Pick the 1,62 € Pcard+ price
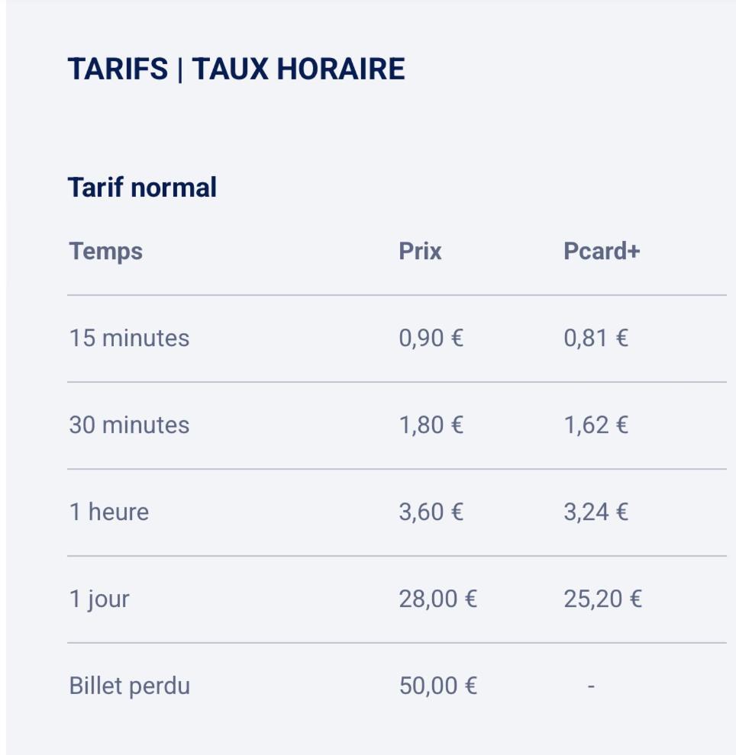The image size is (736, 755). click(x=596, y=425)
